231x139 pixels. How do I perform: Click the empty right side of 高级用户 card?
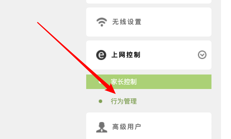[177, 127]
